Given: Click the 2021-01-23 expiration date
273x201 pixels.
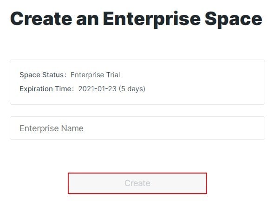Looking at the screenshot, I should (x=97, y=89).
